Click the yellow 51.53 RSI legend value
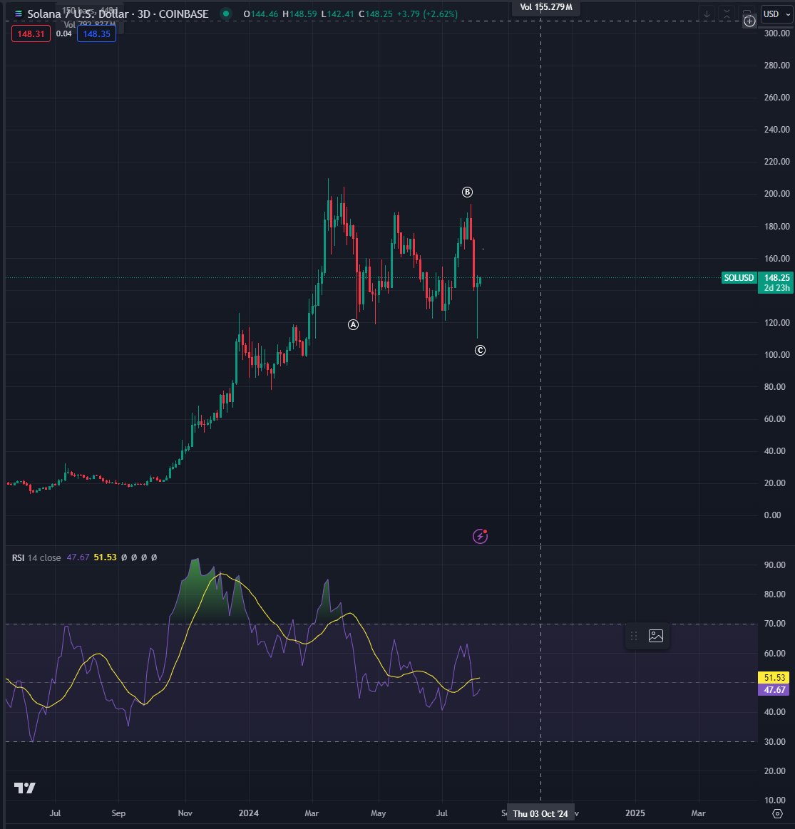 pyautogui.click(x=105, y=557)
